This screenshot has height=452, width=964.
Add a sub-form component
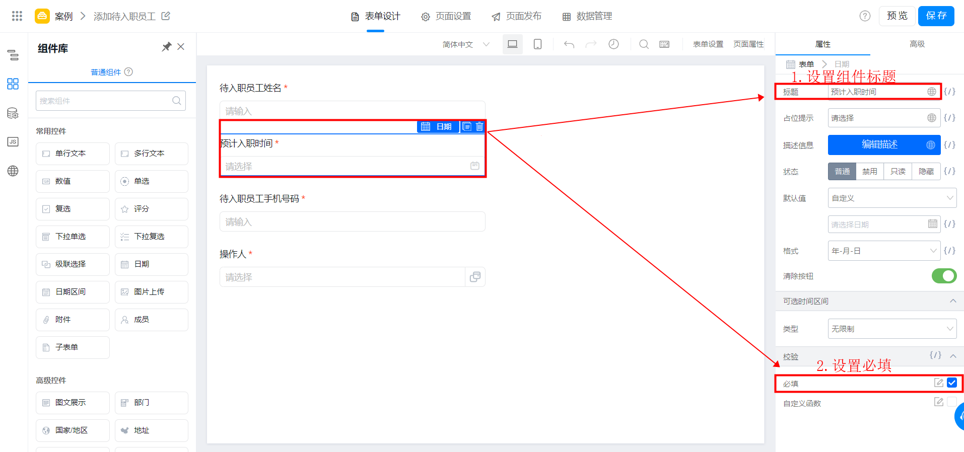coord(73,347)
